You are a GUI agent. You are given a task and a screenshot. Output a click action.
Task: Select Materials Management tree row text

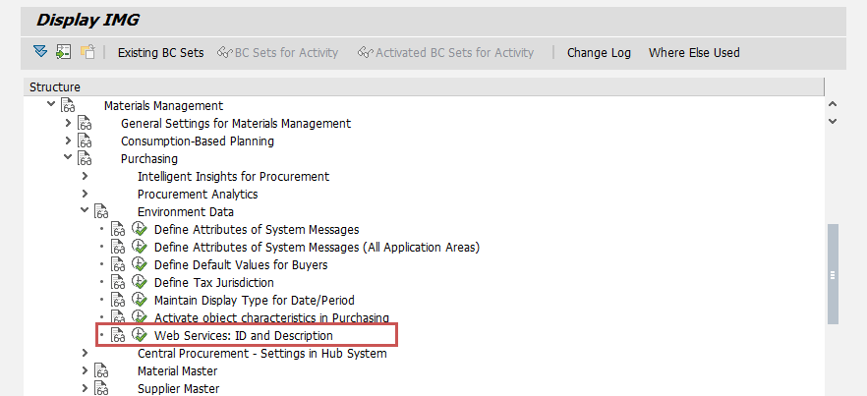pos(163,106)
